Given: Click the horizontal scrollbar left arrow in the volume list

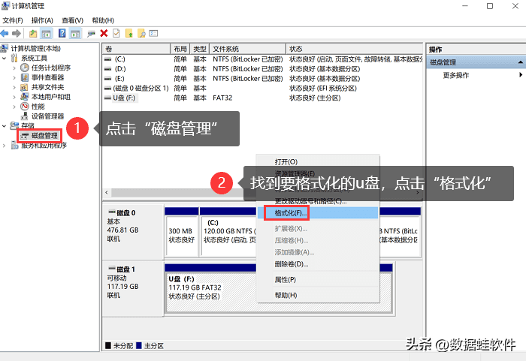Looking at the screenshot, I should click(107, 192).
